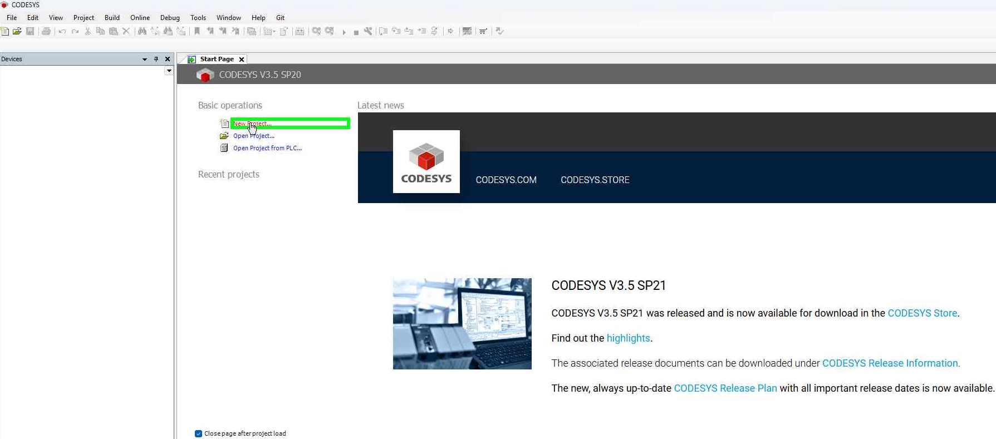Viewport: 996px width, 439px height.
Task: Click the Print toolbar icon
Action: coord(46,31)
